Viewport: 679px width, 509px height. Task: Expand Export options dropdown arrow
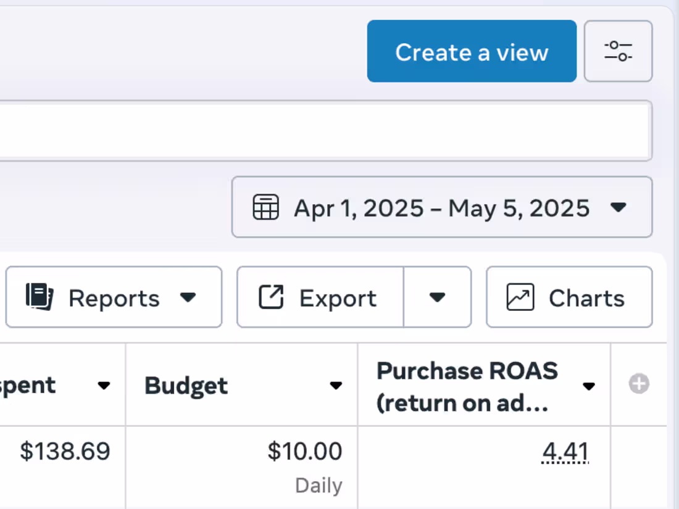438,297
